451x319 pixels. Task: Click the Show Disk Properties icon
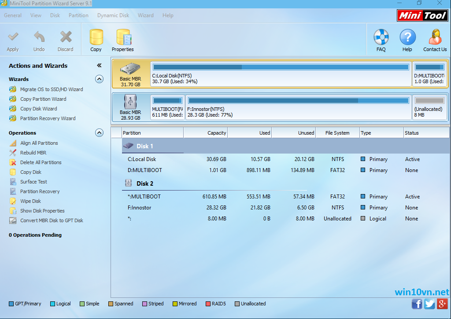pos(13,211)
